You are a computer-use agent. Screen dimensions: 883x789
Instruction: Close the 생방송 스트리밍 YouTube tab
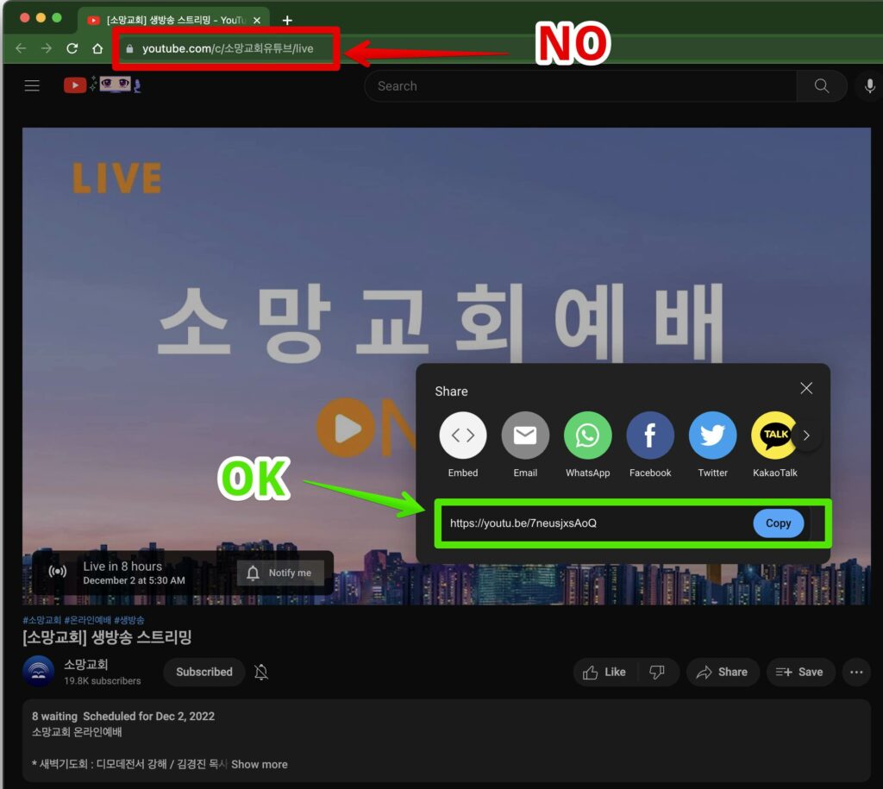click(x=257, y=21)
